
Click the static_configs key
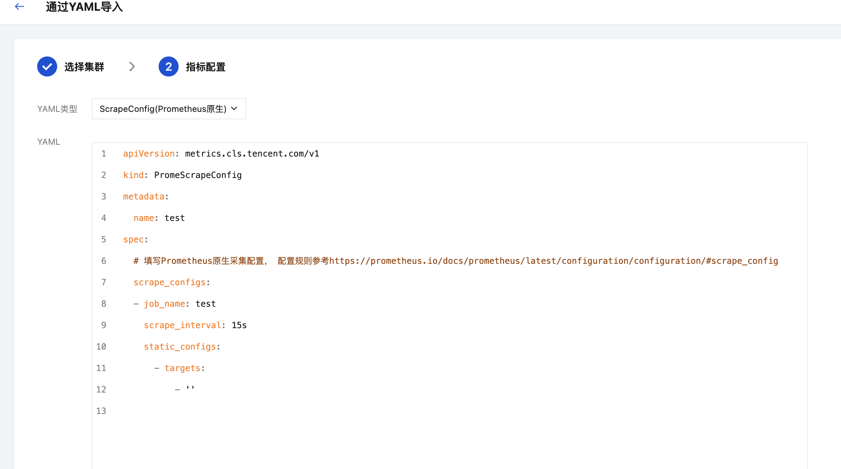180,347
